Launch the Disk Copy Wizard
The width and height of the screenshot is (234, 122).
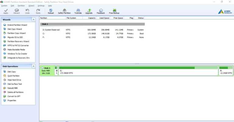pyautogui.click(x=15, y=29)
